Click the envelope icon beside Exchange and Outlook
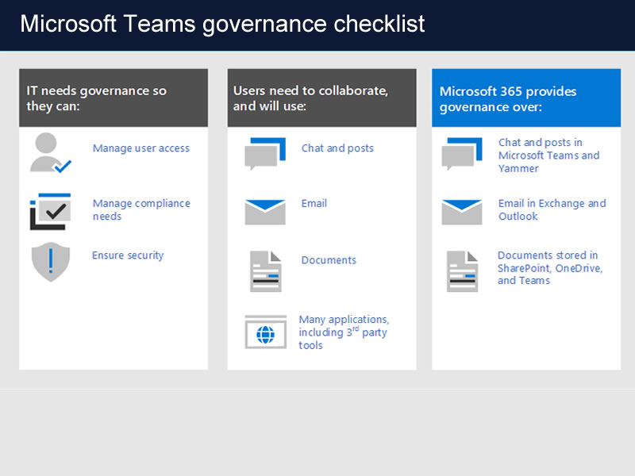This screenshot has width=635, height=476. click(461, 211)
